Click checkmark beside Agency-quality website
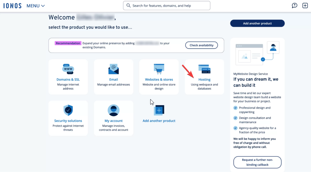This screenshot has height=172, width=311. tap(236, 128)
